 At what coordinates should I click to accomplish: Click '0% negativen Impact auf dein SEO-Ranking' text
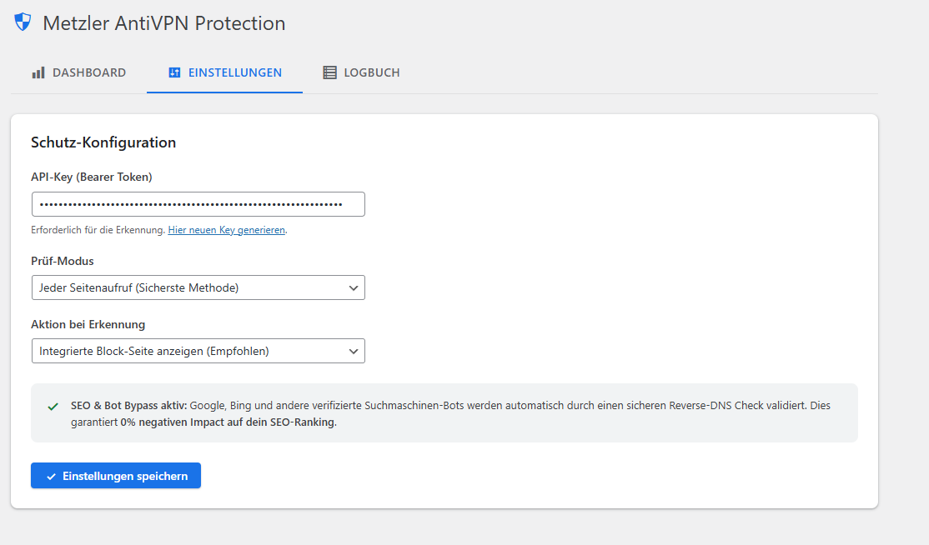(228, 422)
